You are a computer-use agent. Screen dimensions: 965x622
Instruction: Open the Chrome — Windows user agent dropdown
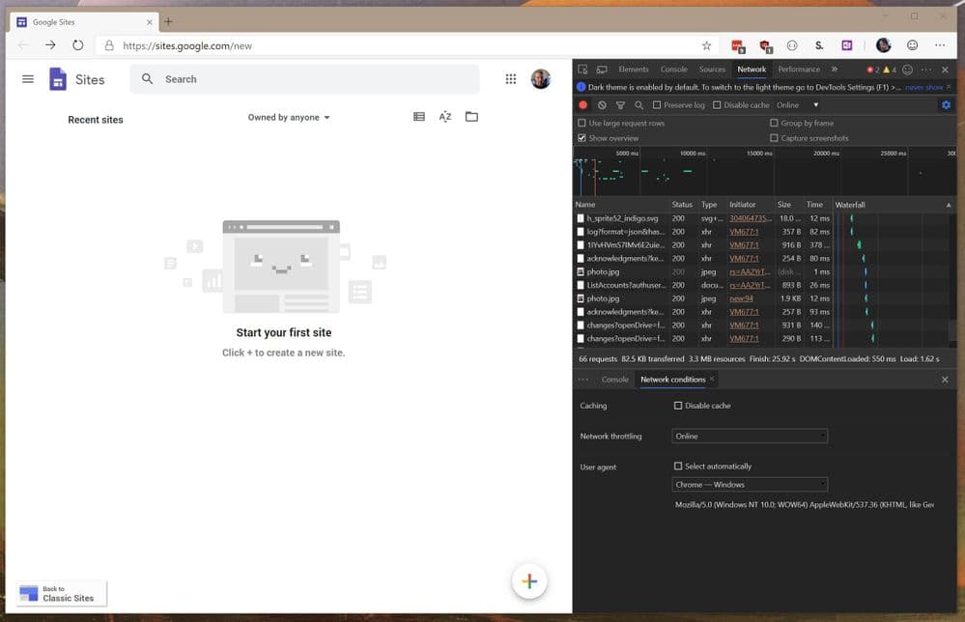click(x=750, y=484)
